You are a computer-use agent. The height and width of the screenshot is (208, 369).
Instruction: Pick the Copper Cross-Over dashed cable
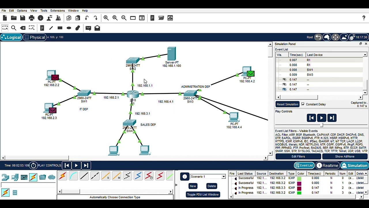point(95,176)
